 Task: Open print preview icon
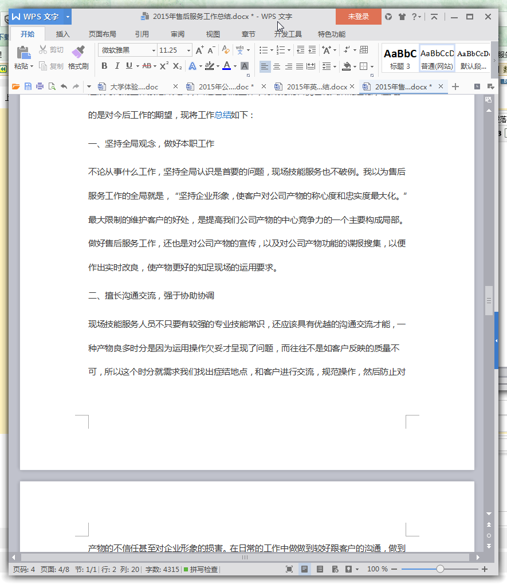[52, 87]
